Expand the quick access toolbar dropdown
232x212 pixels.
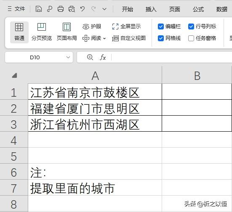click(104, 9)
